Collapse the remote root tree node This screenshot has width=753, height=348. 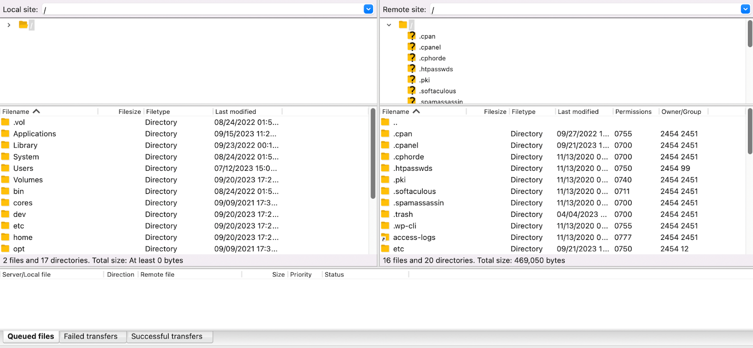tap(389, 25)
